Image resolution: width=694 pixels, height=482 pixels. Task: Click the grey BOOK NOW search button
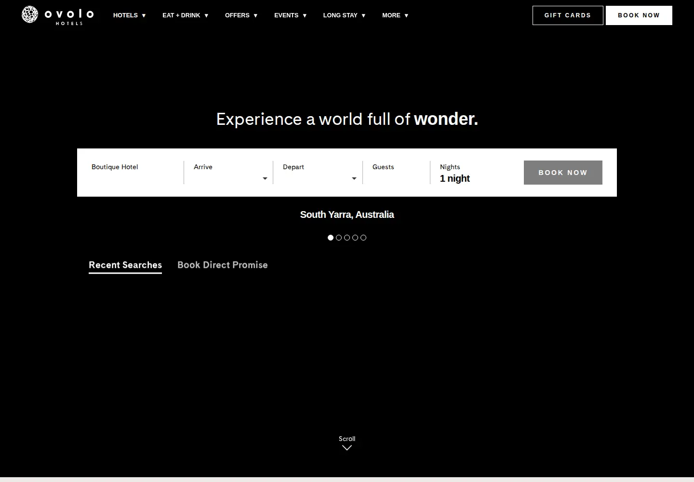[563, 173]
